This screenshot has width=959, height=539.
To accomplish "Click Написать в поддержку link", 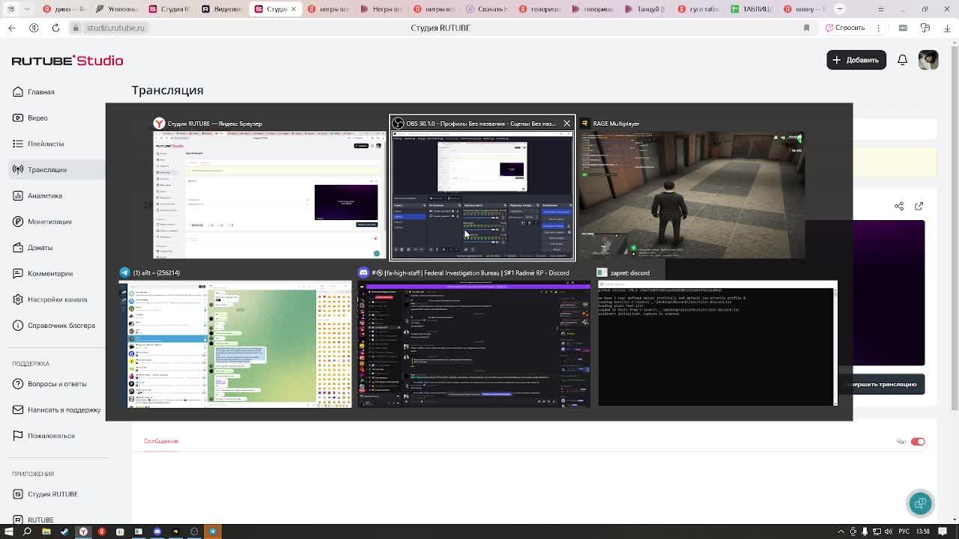I will (x=56, y=410).
